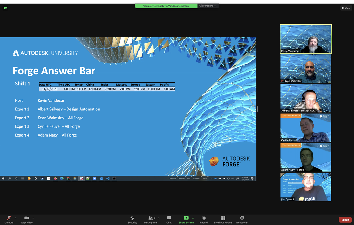Toggle Stop Video camera
Viewport: 354px width, 225px height.
pos(26,219)
